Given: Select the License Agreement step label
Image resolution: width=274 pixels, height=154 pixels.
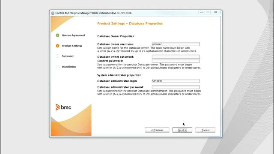Looking at the screenshot, I should point(73,35).
